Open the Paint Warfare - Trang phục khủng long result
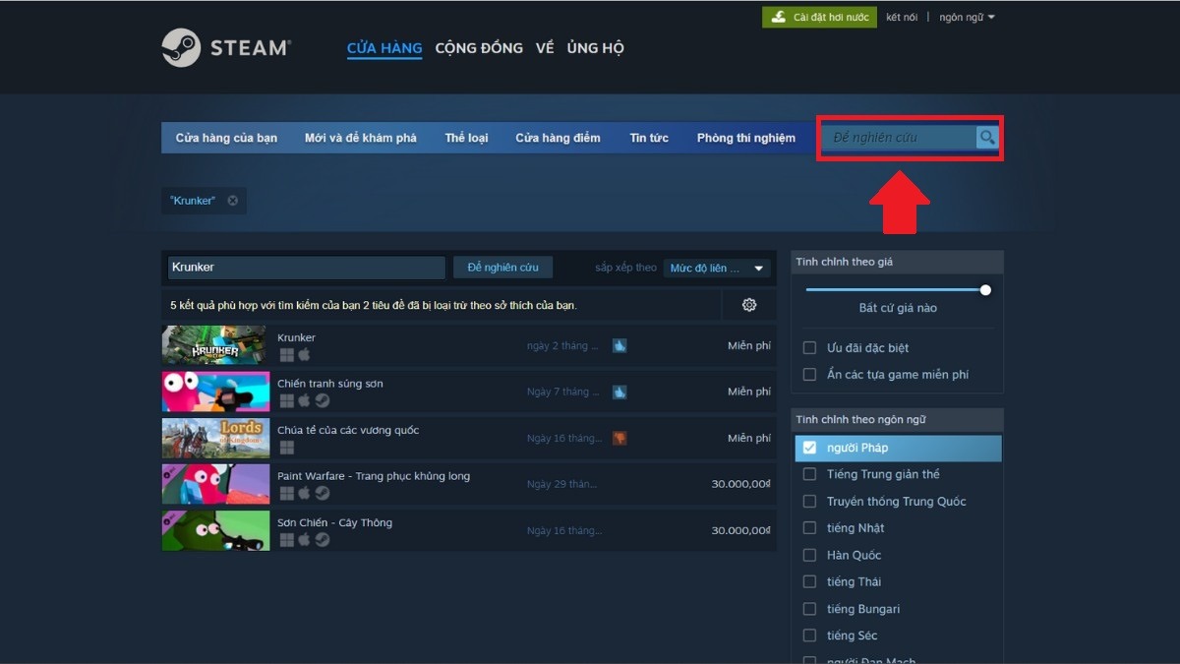 point(374,476)
